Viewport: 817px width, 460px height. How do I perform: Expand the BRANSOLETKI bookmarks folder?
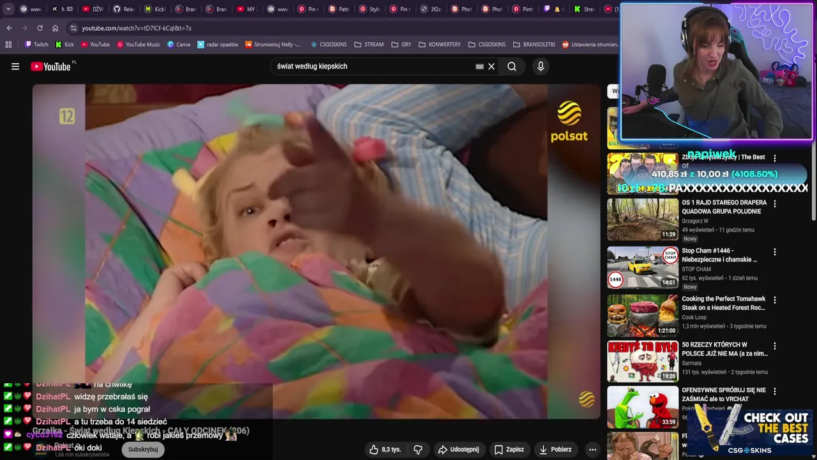534,45
